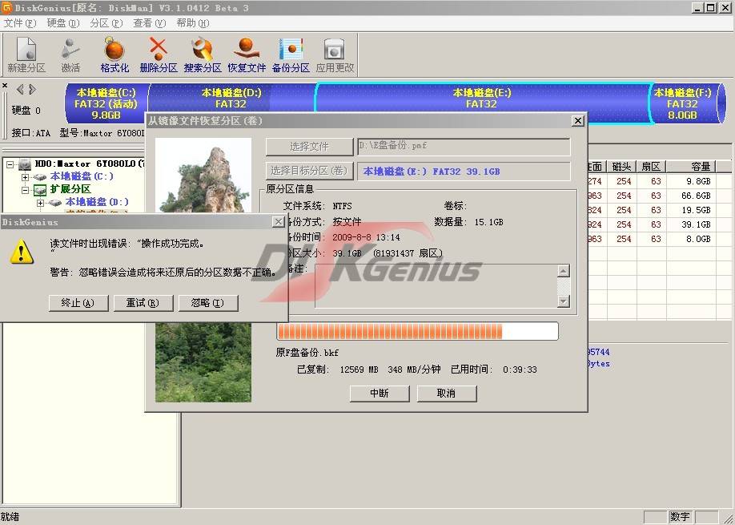The image size is (735, 525).
Task: Select 本地磁盘(D:) in the tree
Action: 97,202
